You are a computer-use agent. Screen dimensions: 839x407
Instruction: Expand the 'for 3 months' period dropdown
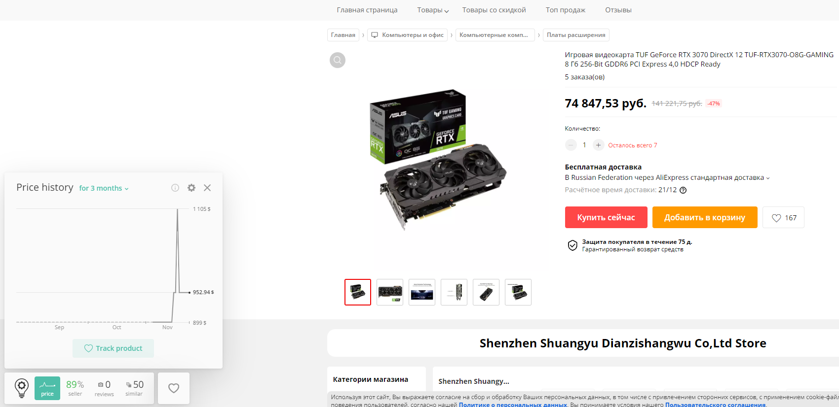[x=104, y=188]
